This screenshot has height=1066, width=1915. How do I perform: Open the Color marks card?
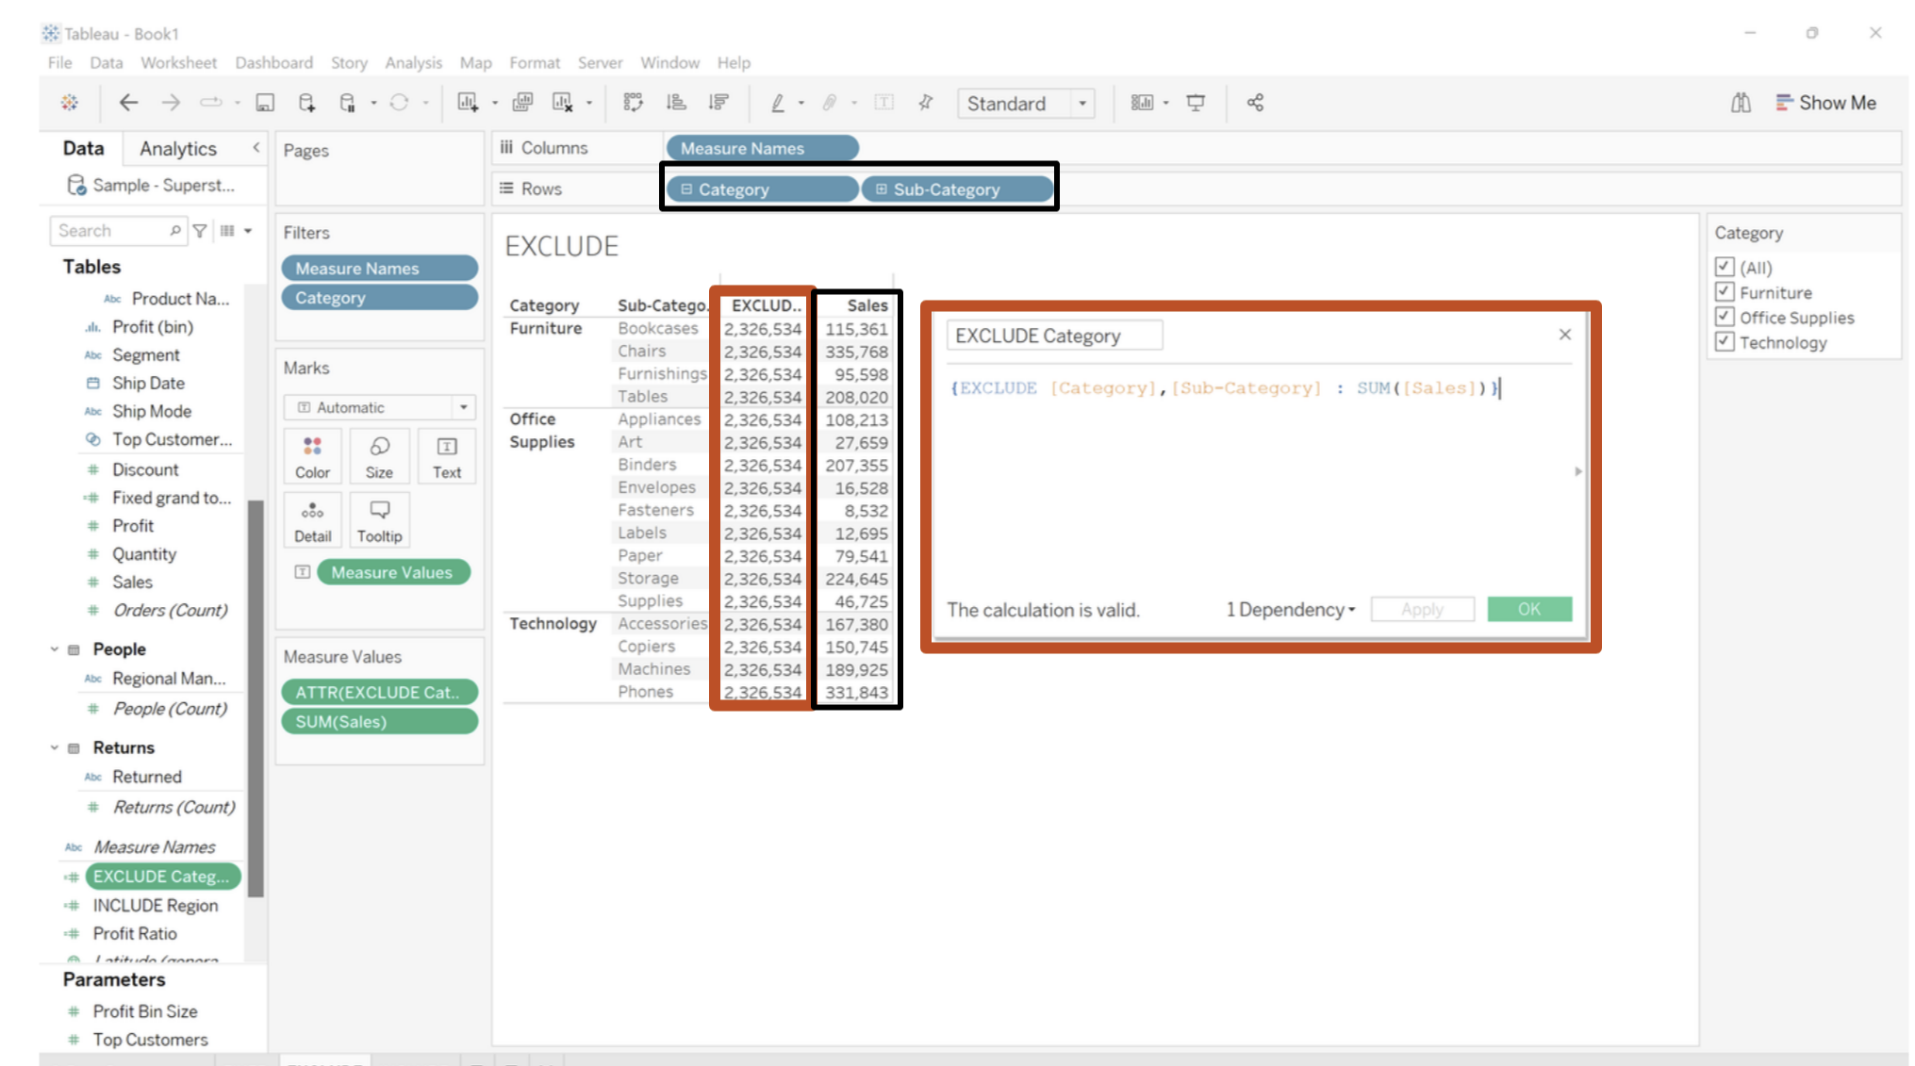point(312,457)
